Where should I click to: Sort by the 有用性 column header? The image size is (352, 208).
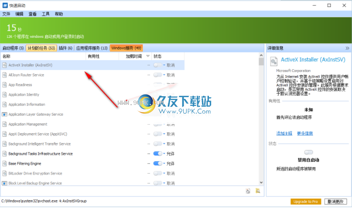[x=102, y=56]
